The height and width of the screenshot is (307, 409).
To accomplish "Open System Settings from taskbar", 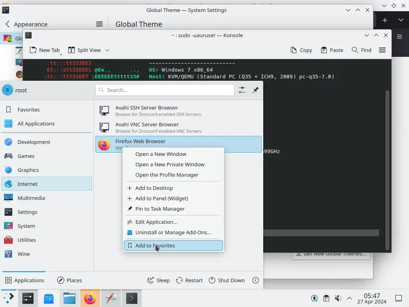I will 28,298.
